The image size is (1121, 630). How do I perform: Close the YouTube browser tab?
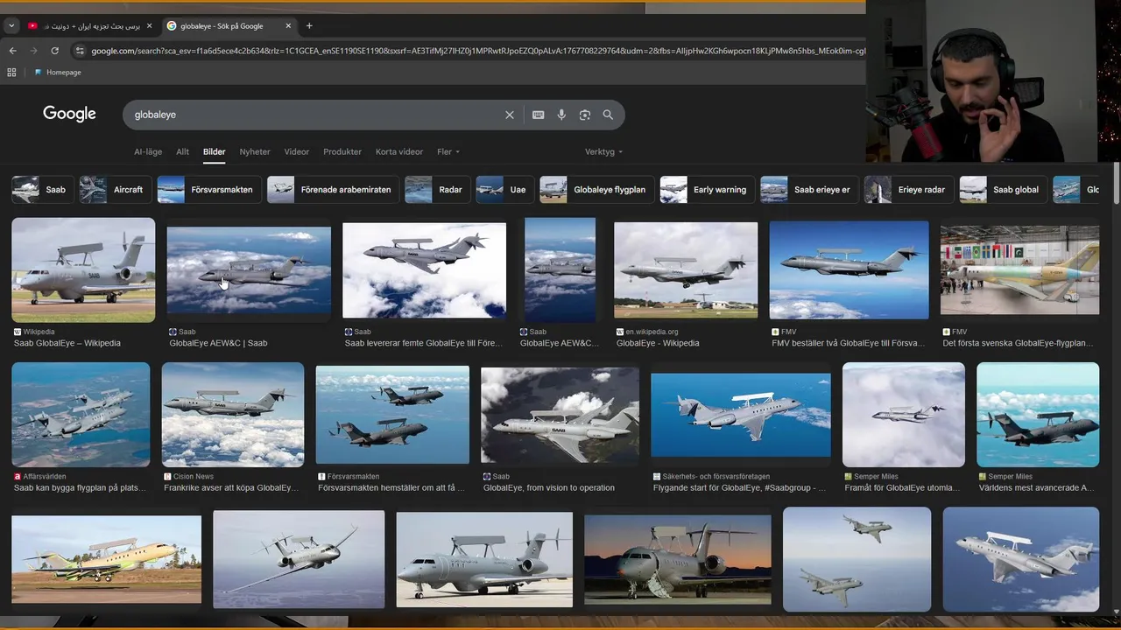(149, 26)
